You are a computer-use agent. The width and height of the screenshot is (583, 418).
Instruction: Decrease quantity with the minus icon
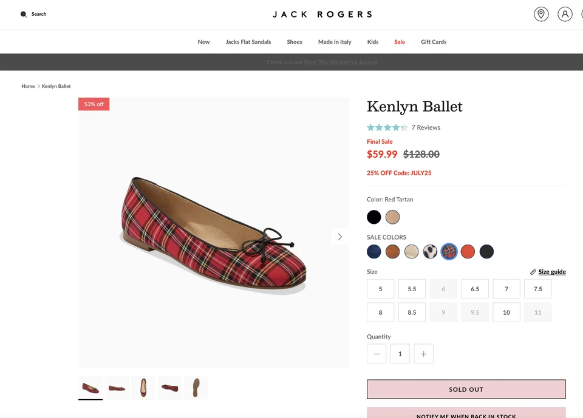pyautogui.click(x=377, y=354)
